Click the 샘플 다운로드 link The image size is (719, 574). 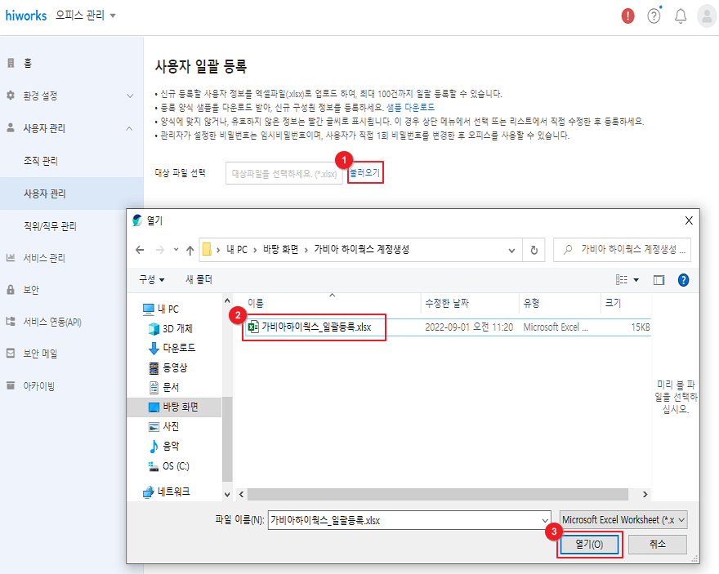pyautogui.click(x=410, y=107)
